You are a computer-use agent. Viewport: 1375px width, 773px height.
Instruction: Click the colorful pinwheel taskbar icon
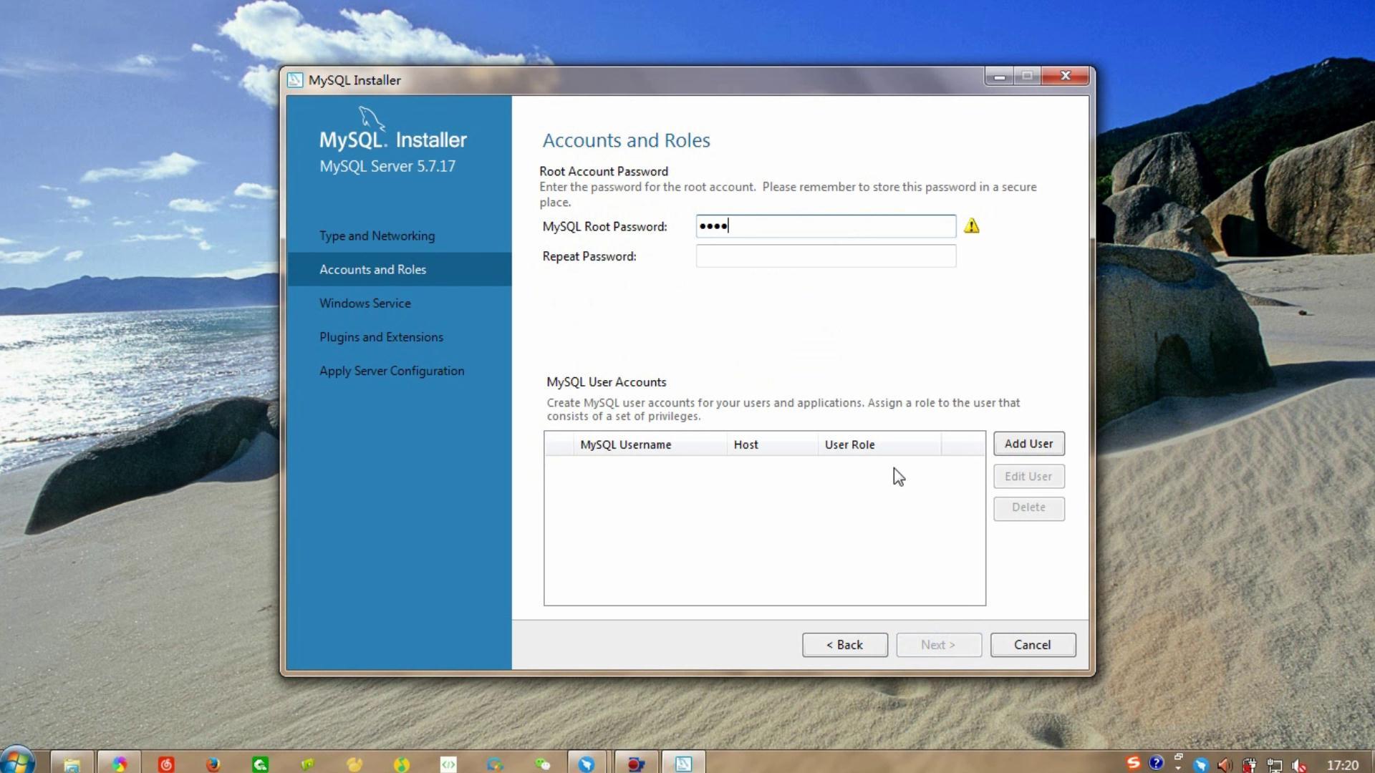tap(119, 764)
